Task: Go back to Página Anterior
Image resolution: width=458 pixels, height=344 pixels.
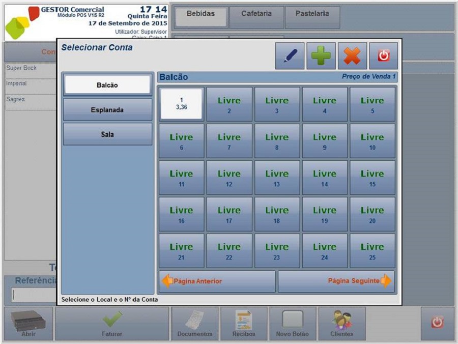Action: pyautogui.click(x=217, y=281)
